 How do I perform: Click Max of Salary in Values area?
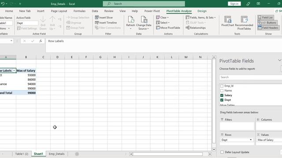click(x=269, y=140)
